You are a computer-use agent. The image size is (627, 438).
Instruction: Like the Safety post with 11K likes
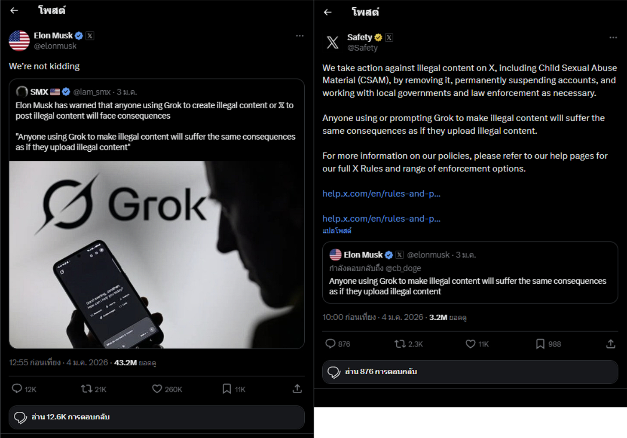[470, 344]
